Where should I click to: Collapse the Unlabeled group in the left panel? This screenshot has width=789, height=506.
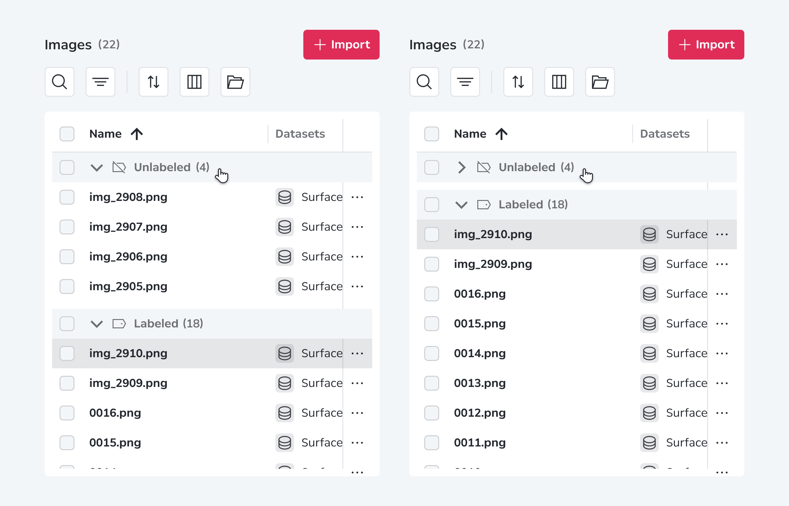[97, 167]
